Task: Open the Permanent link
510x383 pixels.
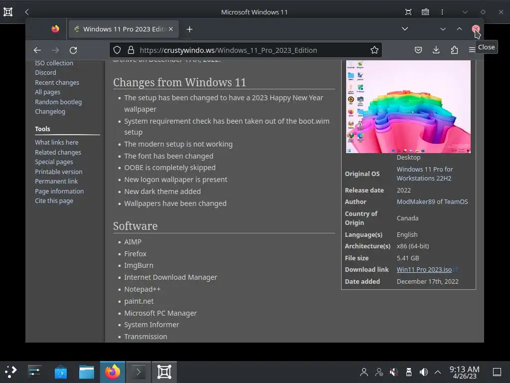Action: pyautogui.click(x=56, y=181)
